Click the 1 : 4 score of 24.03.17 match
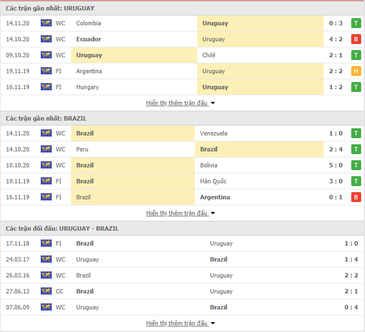This screenshot has height=332, width=365. point(351,259)
